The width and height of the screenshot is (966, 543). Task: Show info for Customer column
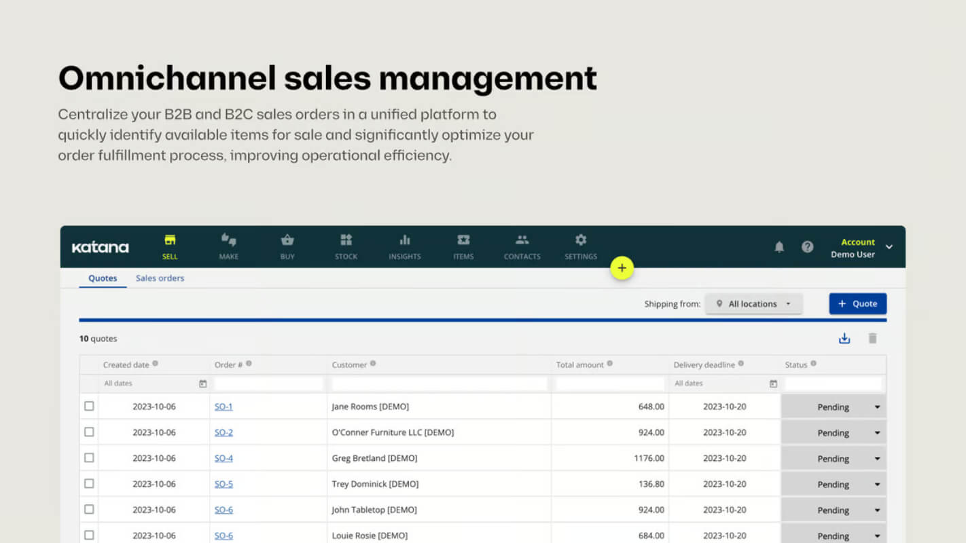373,364
